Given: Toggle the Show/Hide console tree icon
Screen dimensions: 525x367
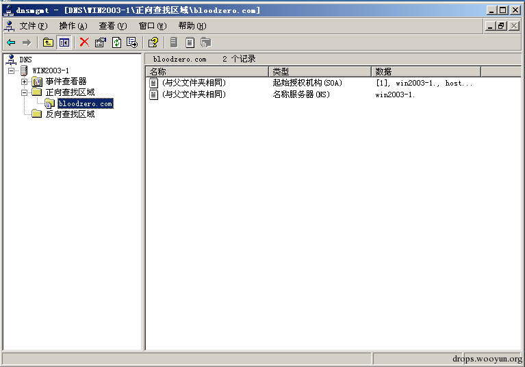Looking at the screenshot, I should (64, 42).
